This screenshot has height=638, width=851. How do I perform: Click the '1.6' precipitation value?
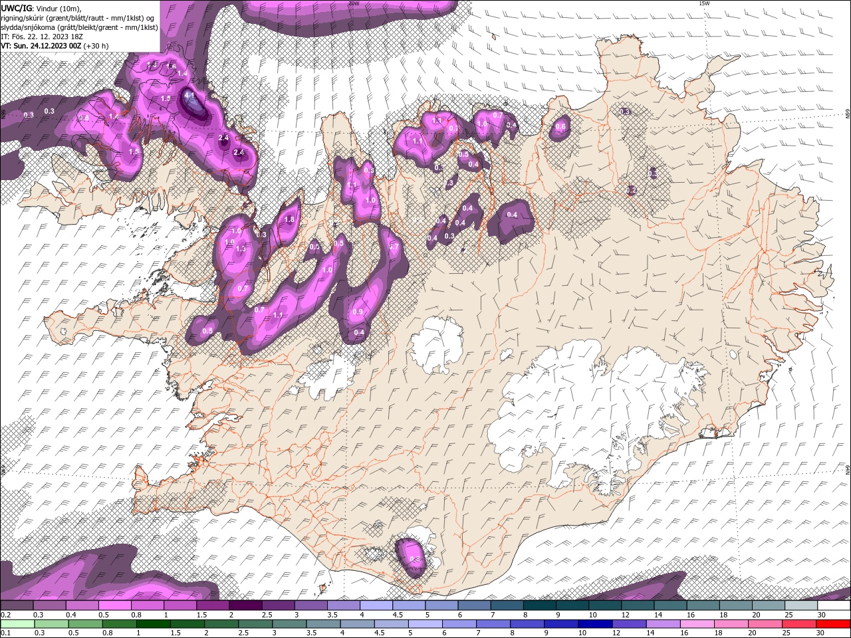click(171, 66)
